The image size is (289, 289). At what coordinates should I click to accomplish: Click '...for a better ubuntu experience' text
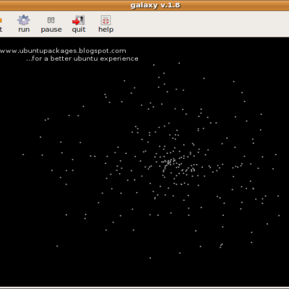click(x=82, y=59)
